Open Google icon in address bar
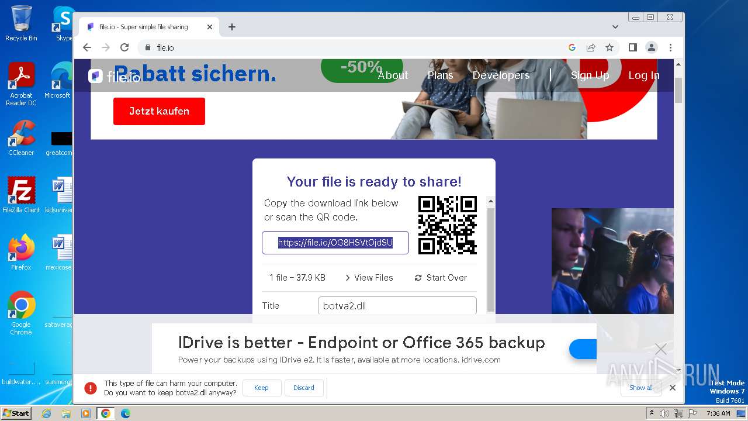 click(x=572, y=47)
